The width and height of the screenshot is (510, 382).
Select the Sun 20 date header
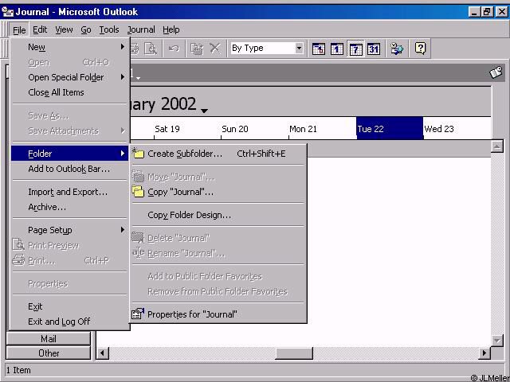tap(255, 129)
